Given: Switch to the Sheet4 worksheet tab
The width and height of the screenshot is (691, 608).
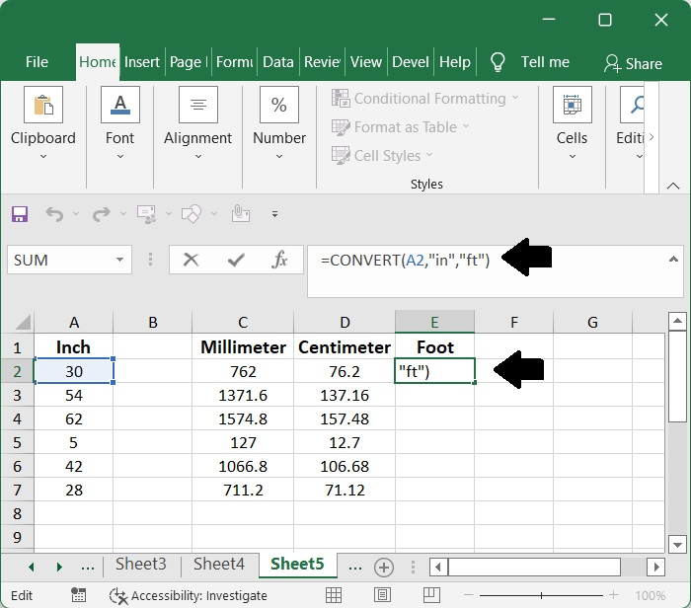Looking at the screenshot, I should pos(218,565).
